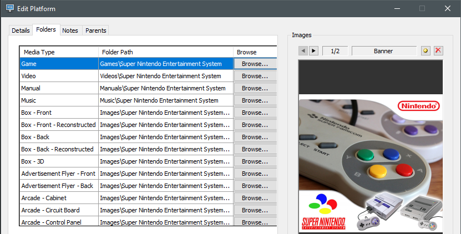Browse for Advertisement Flyer - Back folder

[255, 186]
